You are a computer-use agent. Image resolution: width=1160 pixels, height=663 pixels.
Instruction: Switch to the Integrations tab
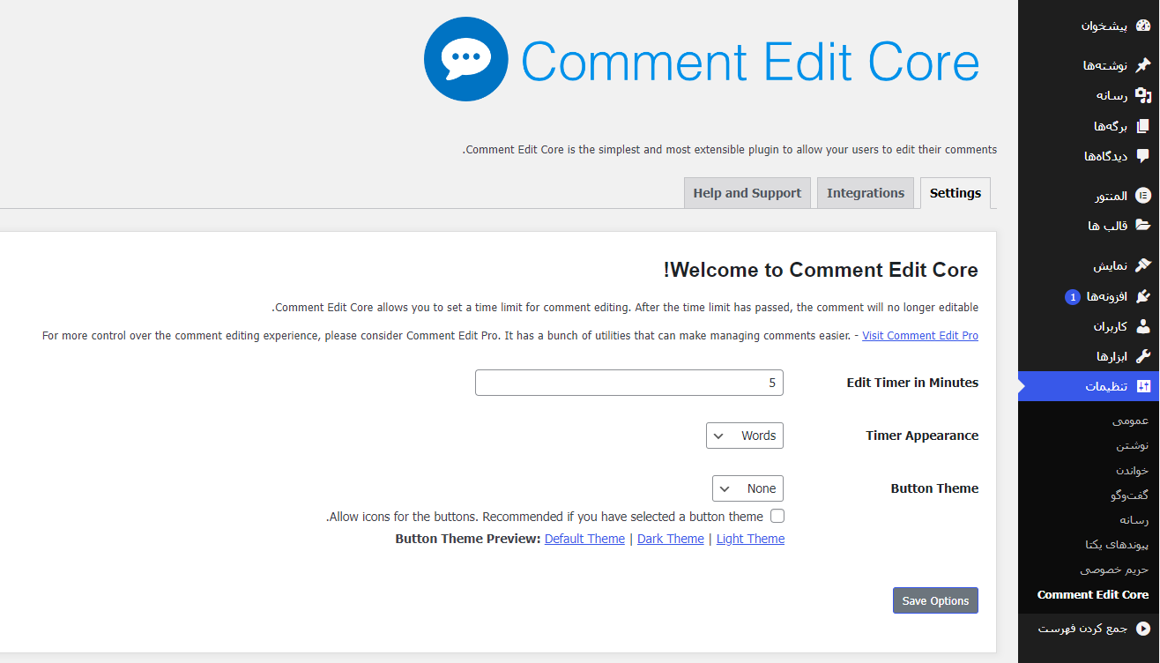pyautogui.click(x=865, y=192)
